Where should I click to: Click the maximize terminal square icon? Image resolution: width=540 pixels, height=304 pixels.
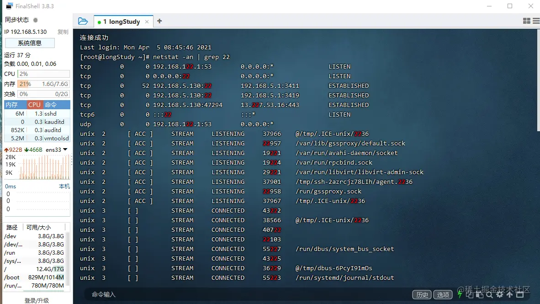click(520, 294)
